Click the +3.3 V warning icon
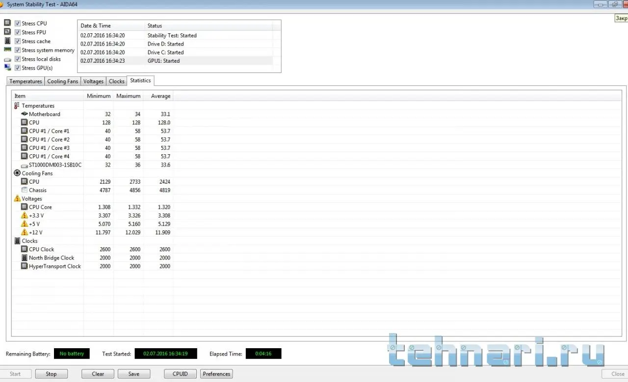The width and height of the screenshot is (628, 382). 25,215
